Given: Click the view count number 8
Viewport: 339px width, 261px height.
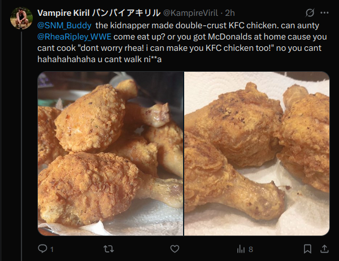Looking at the screenshot, I should [x=251, y=249].
